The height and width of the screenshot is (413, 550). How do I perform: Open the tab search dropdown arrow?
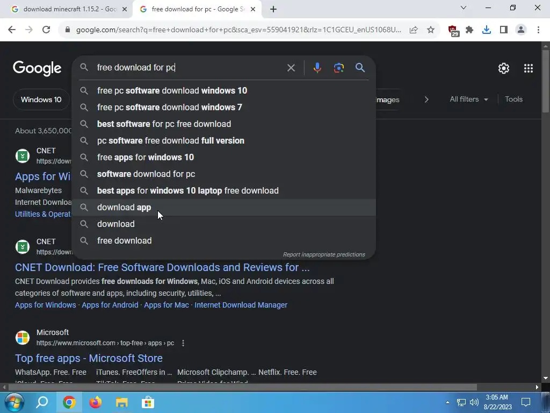tap(464, 8)
